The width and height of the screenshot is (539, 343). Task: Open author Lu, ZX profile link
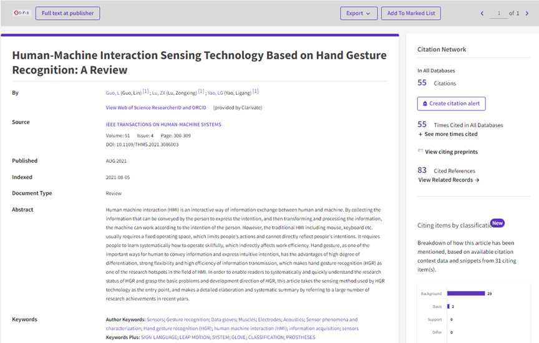[160, 93]
